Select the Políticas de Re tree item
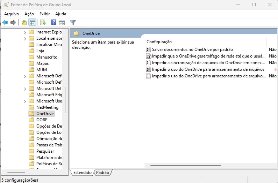The height and width of the screenshot is (183, 278). [x=49, y=164]
